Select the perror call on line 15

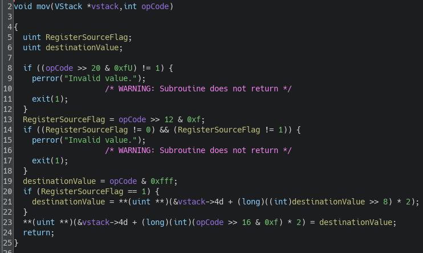[x=46, y=140]
